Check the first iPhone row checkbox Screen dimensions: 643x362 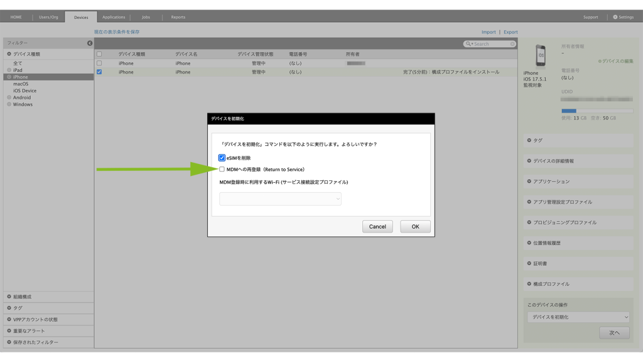click(x=99, y=63)
